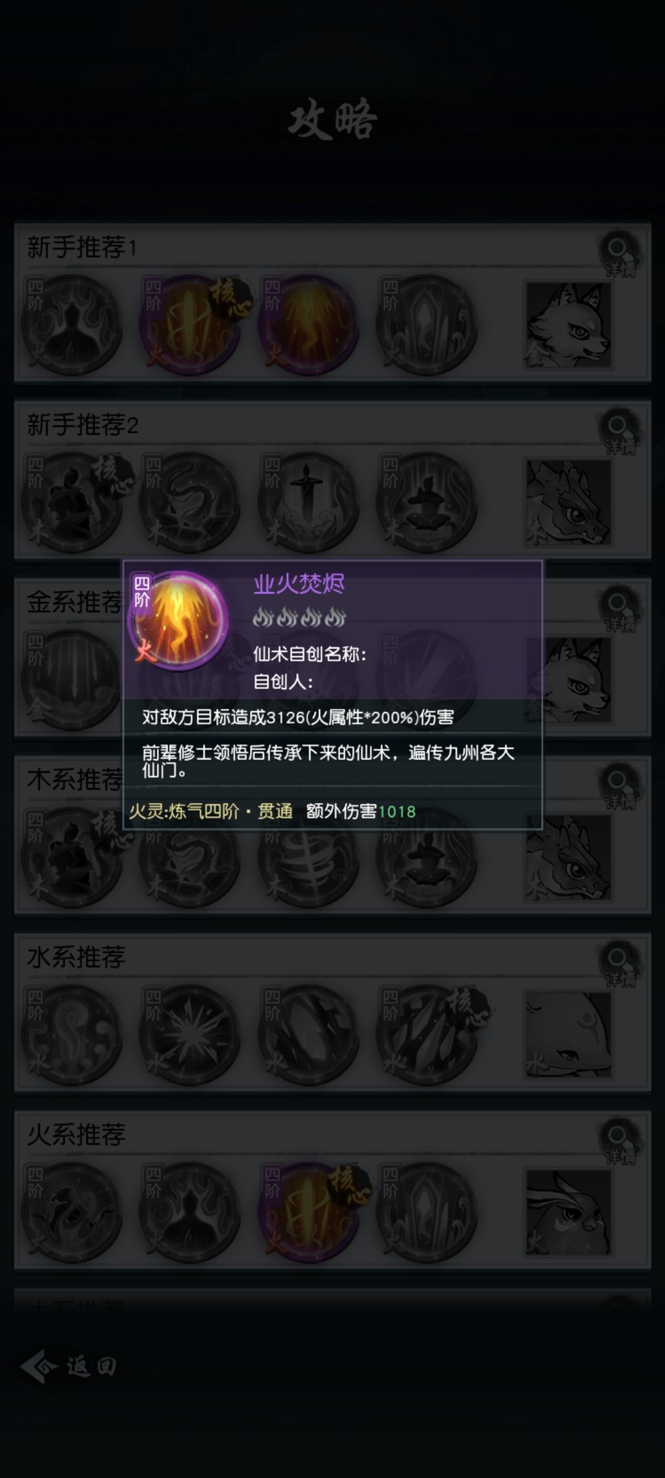Tap glowing core skill in 火系推荐
The height and width of the screenshot is (1478, 665).
308,1212
